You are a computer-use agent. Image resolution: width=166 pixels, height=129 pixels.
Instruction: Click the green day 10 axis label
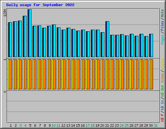point(53,125)
